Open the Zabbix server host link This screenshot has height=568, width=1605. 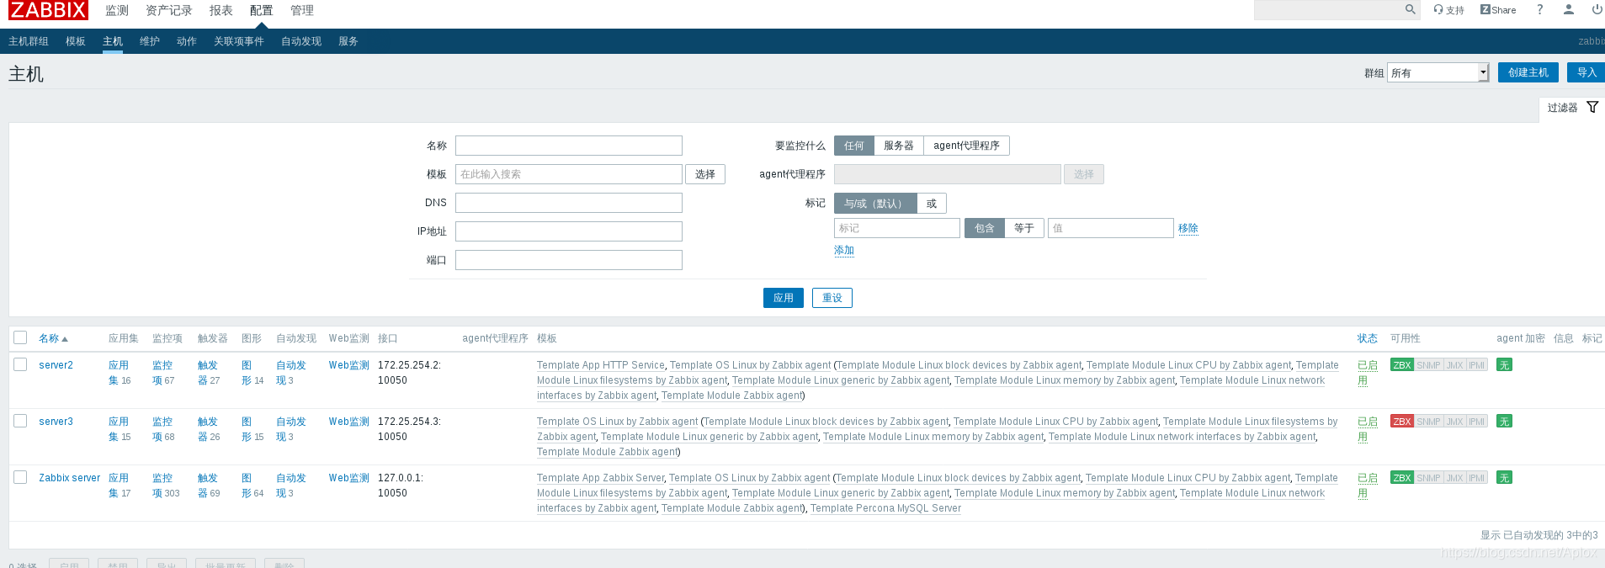(x=69, y=478)
